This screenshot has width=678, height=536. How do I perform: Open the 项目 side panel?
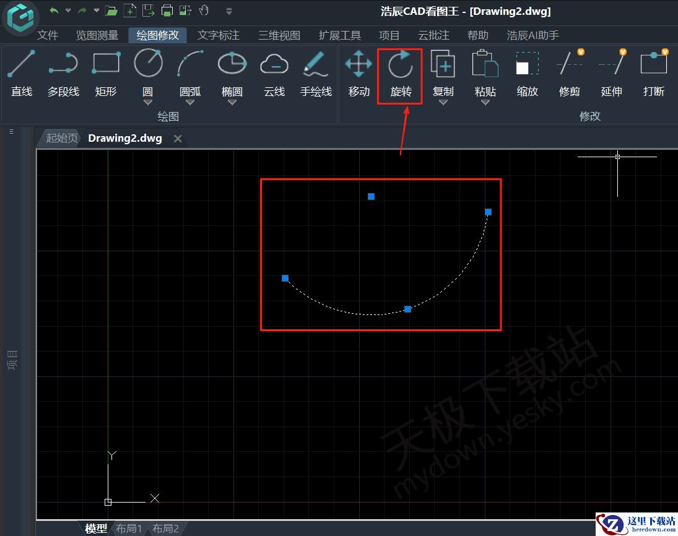coord(12,360)
